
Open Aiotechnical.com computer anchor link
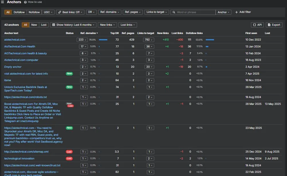click(x=21, y=60)
